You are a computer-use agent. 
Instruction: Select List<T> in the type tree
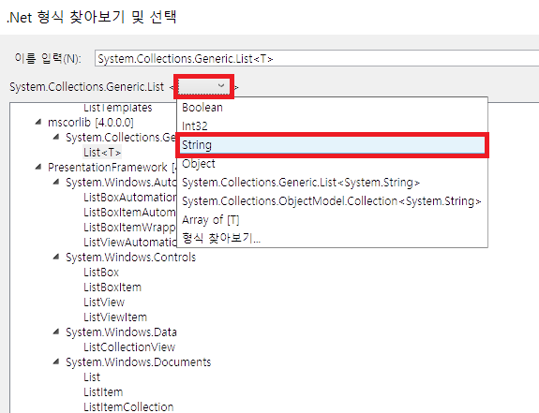(x=102, y=152)
